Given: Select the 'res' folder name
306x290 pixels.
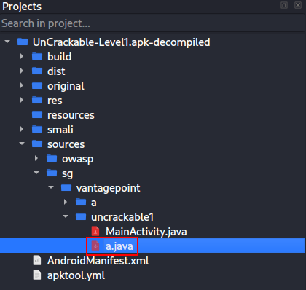Looking at the screenshot, I should click(55, 101).
